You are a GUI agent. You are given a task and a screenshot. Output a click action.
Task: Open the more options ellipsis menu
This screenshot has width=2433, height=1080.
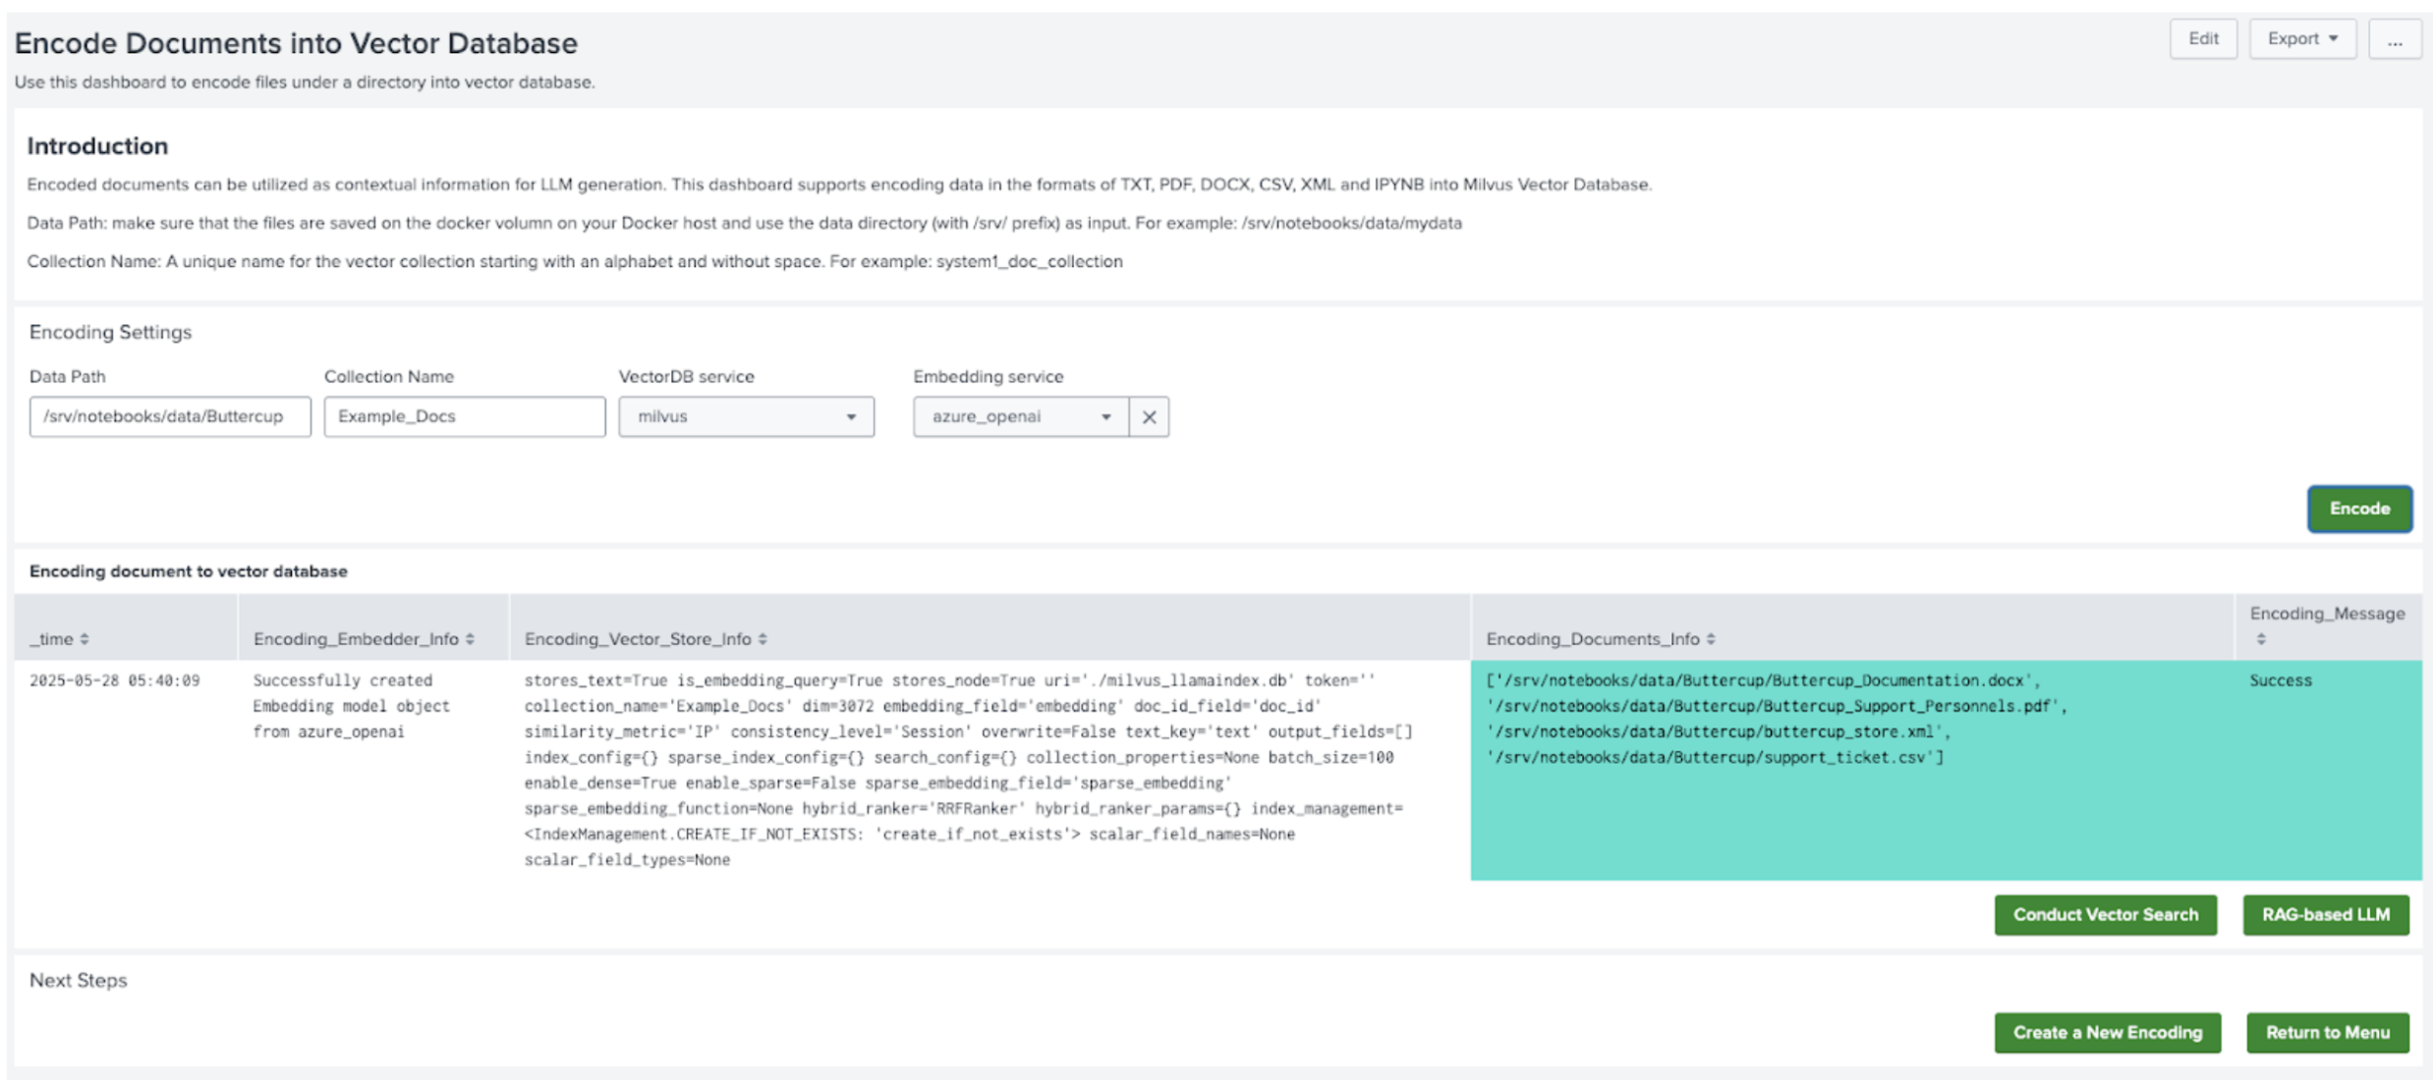[2394, 38]
